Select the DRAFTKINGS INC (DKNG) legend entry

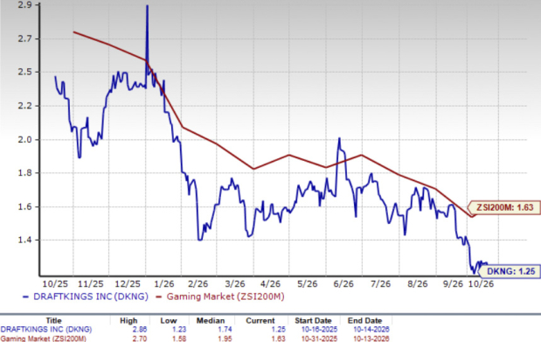pos(86,297)
